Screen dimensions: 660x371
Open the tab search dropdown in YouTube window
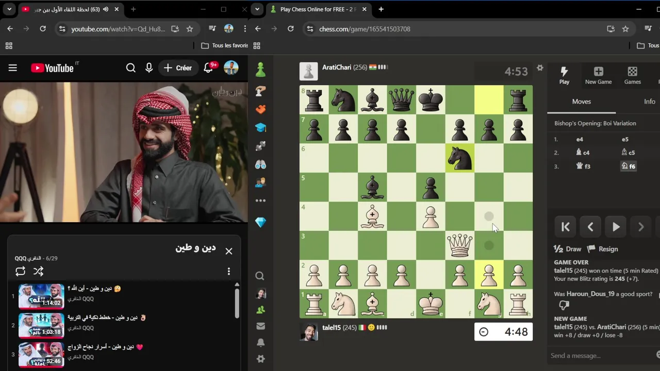click(x=9, y=9)
